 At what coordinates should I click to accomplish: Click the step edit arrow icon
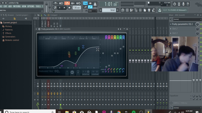click(x=90, y=3)
